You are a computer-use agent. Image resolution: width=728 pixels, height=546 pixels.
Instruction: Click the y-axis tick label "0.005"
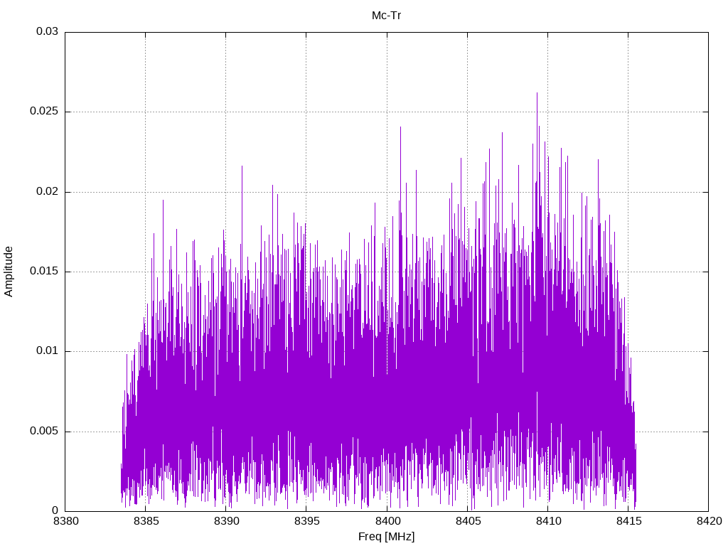coord(44,431)
